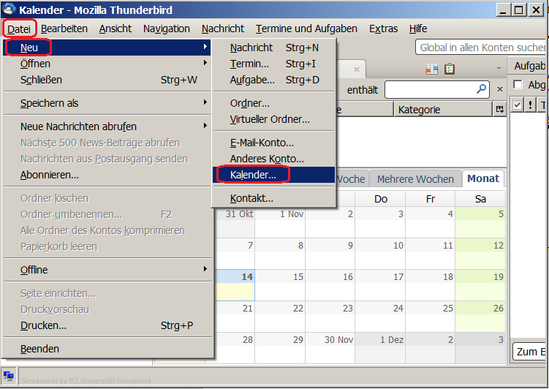Select Abonnieren... in the Datei menu

(107, 175)
